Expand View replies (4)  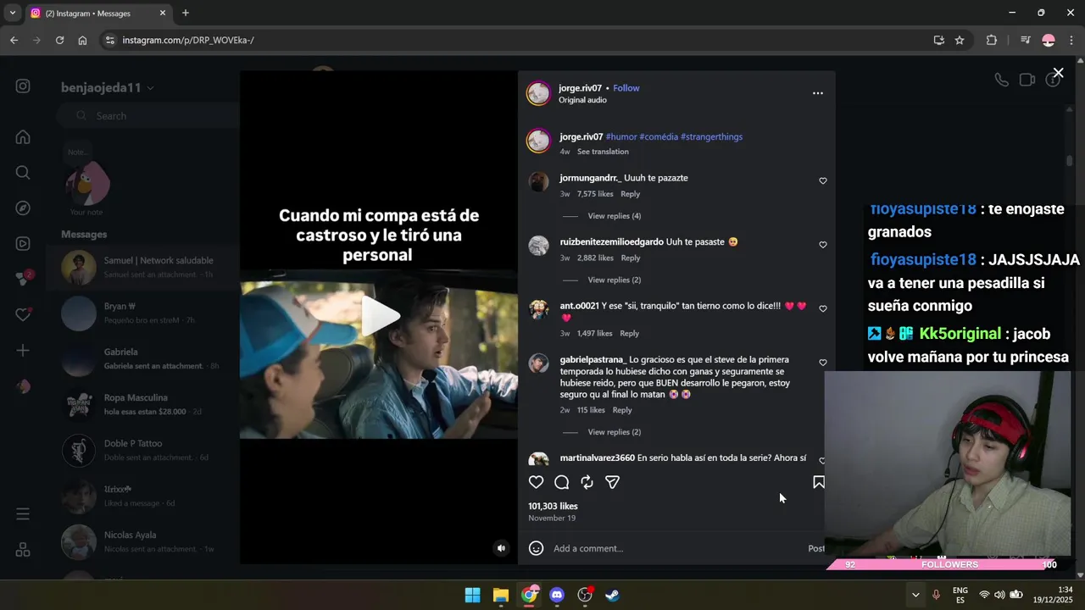[614, 216]
